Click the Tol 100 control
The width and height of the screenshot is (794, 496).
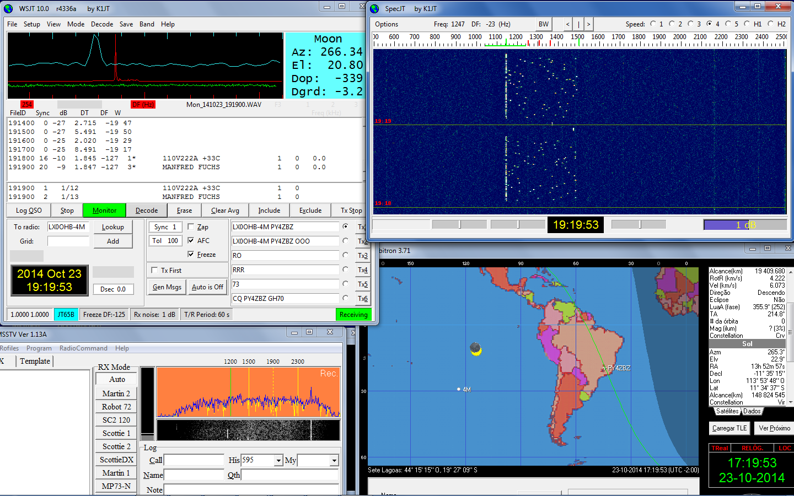pyautogui.click(x=165, y=241)
